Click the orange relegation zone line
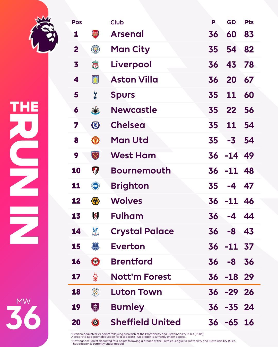 [164, 285]
